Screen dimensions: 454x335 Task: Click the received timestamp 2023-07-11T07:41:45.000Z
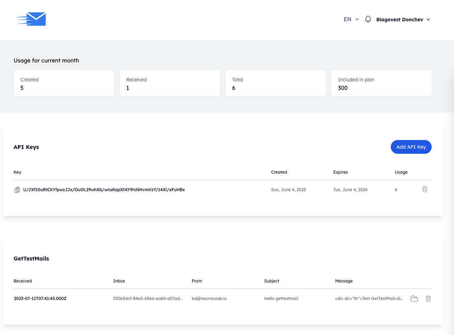pyautogui.click(x=40, y=298)
